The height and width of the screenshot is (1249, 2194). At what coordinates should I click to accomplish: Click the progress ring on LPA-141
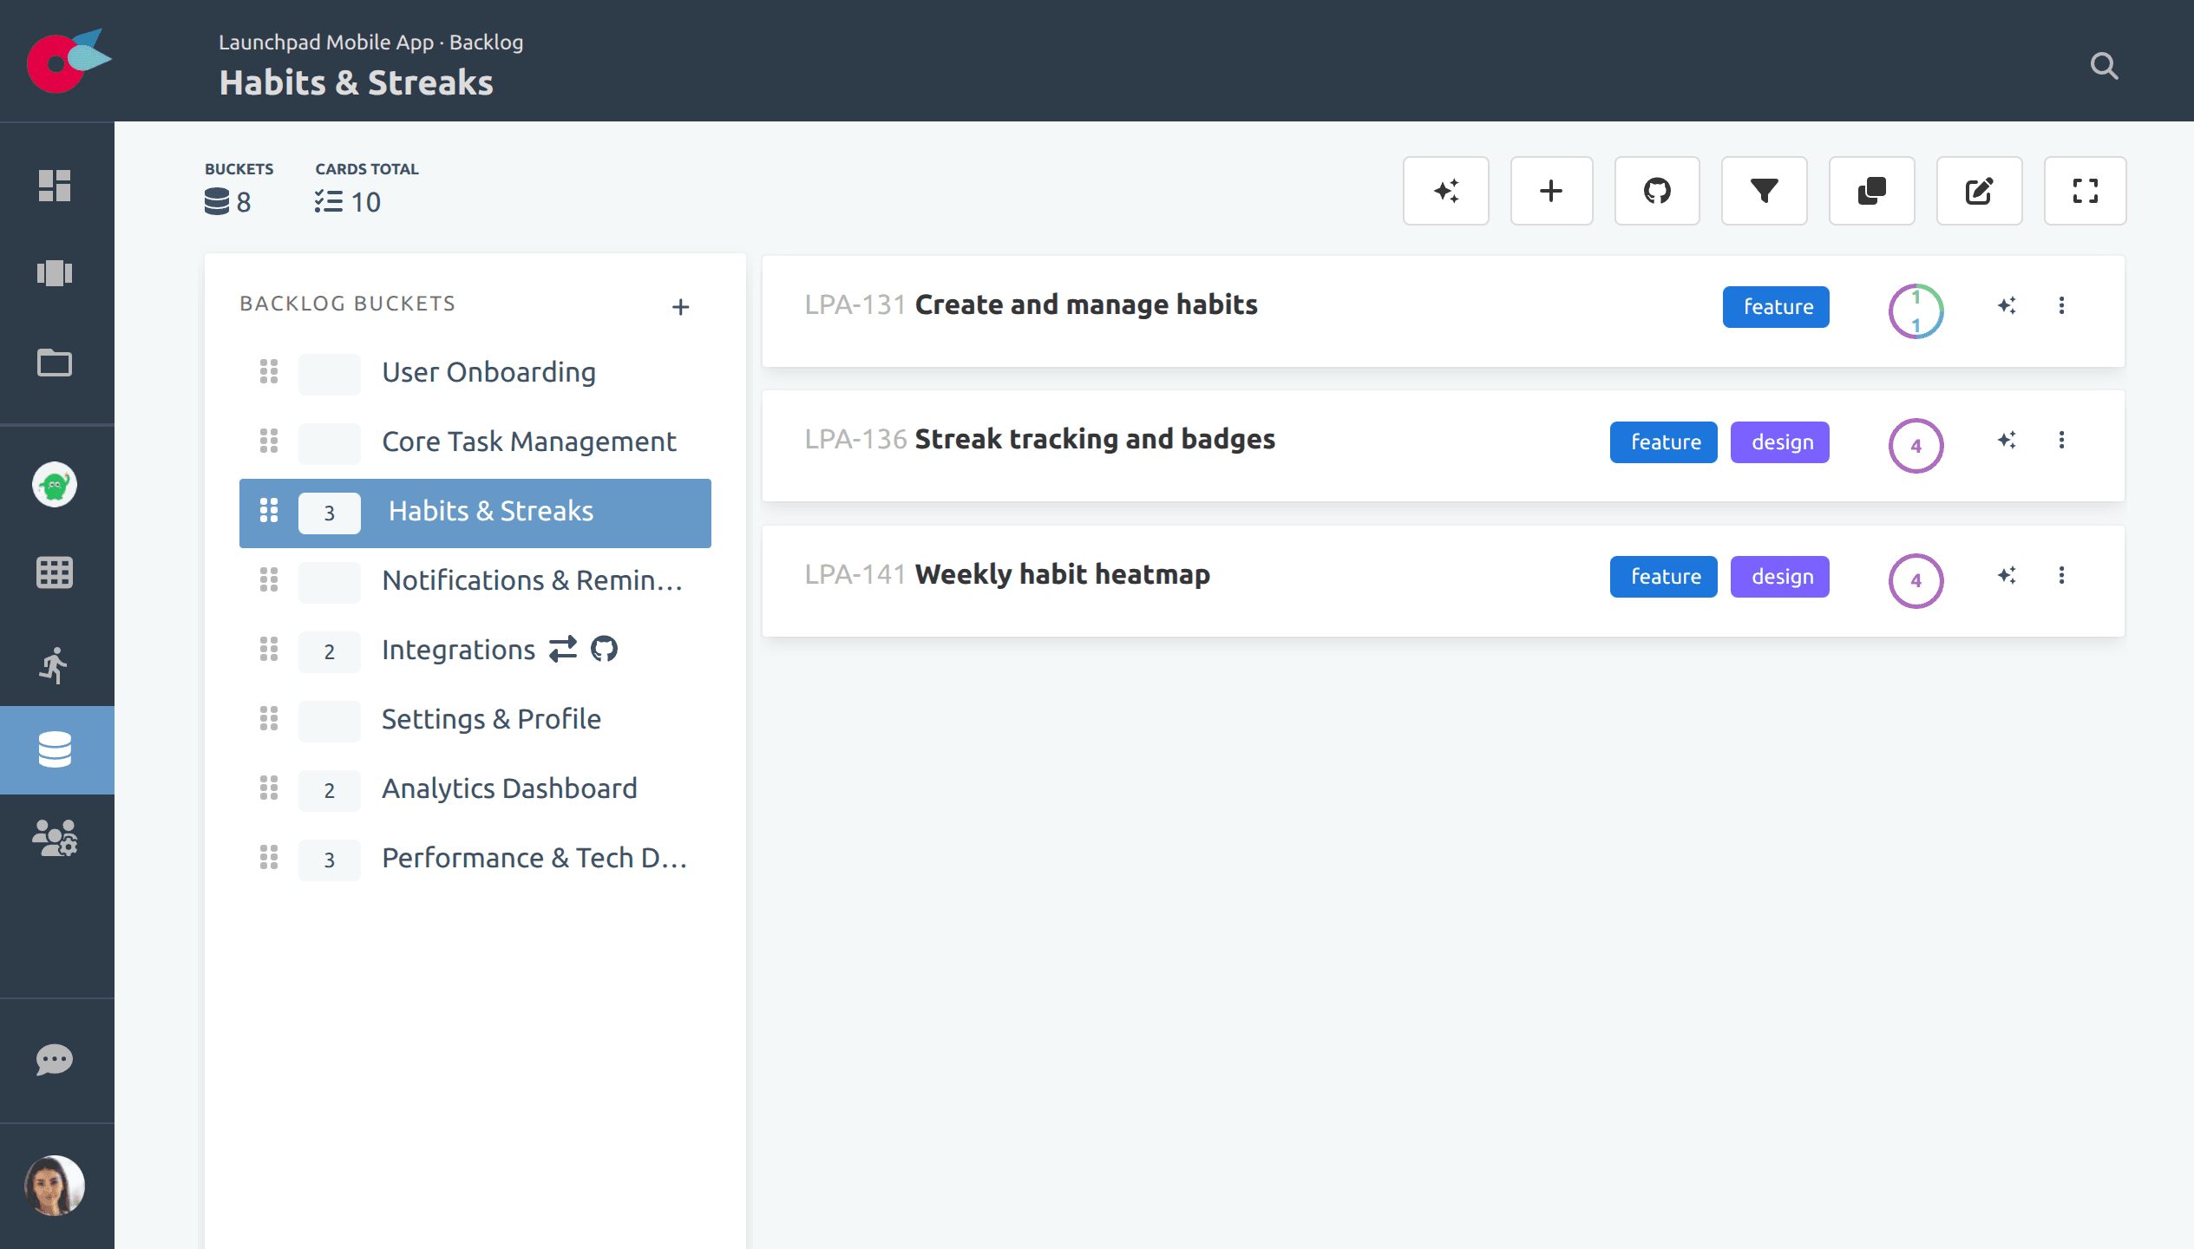(1916, 580)
